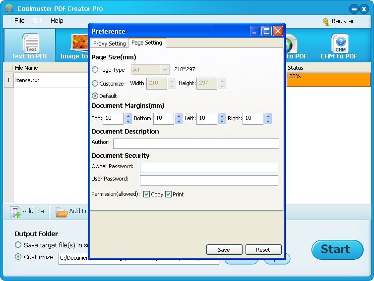This screenshot has width=374, height=281.
Task: Decrease the Top margin value
Action: tap(128, 121)
